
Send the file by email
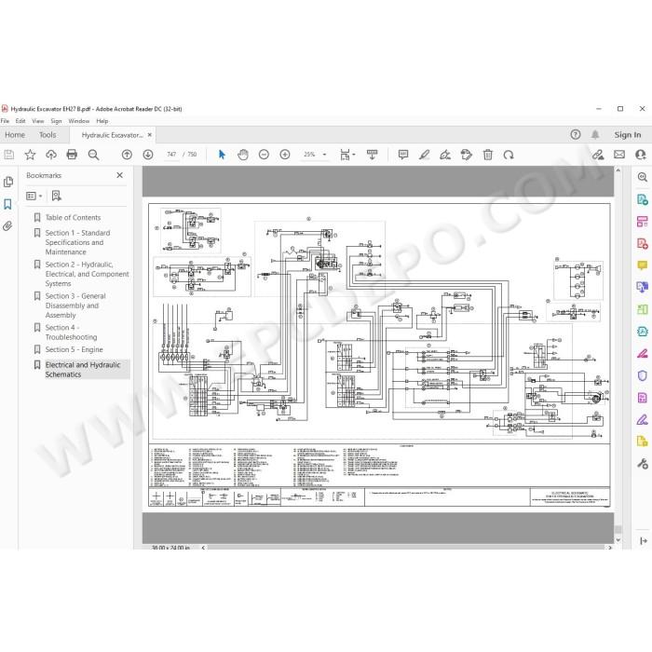click(x=619, y=155)
